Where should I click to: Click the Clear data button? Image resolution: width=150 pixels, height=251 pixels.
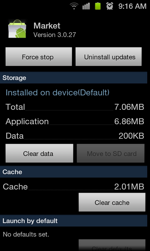point(39,153)
